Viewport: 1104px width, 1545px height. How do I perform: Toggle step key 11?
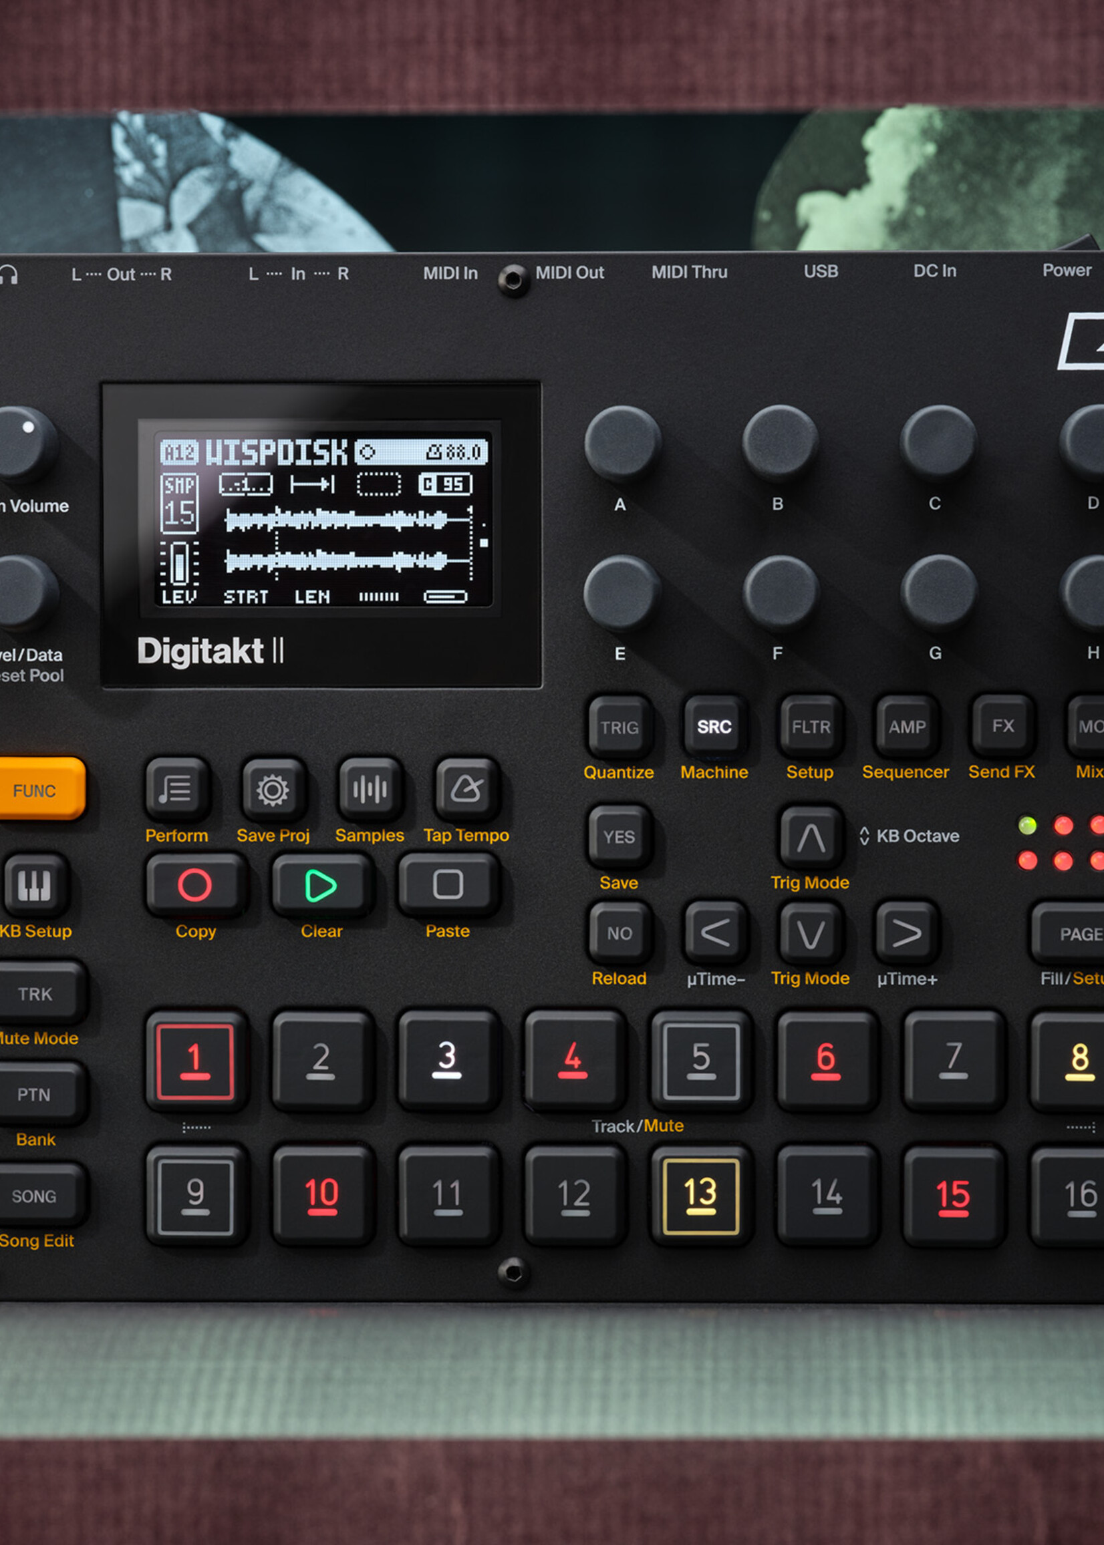[x=447, y=1195]
